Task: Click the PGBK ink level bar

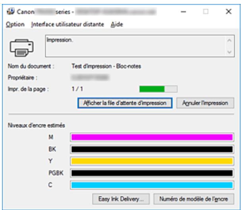Action: coord(152,173)
